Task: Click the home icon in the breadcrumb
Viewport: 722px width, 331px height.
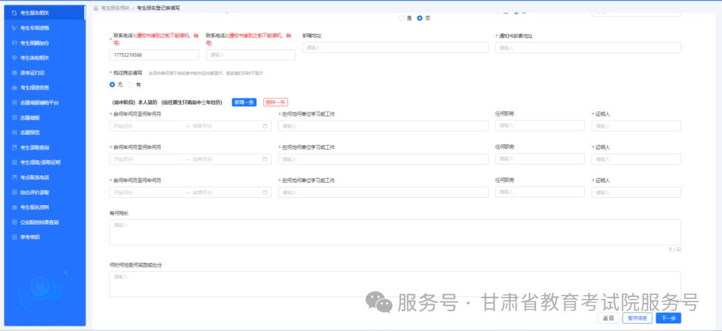Action: [x=96, y=8]
